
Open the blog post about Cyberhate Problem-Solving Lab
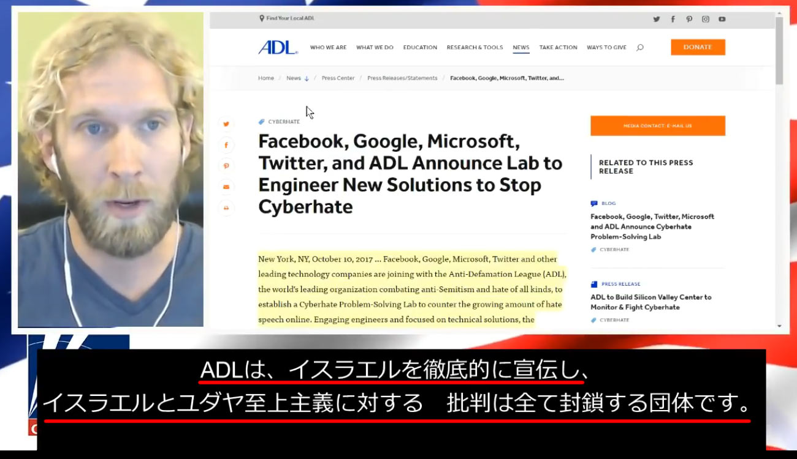click(x=652, y=226)
